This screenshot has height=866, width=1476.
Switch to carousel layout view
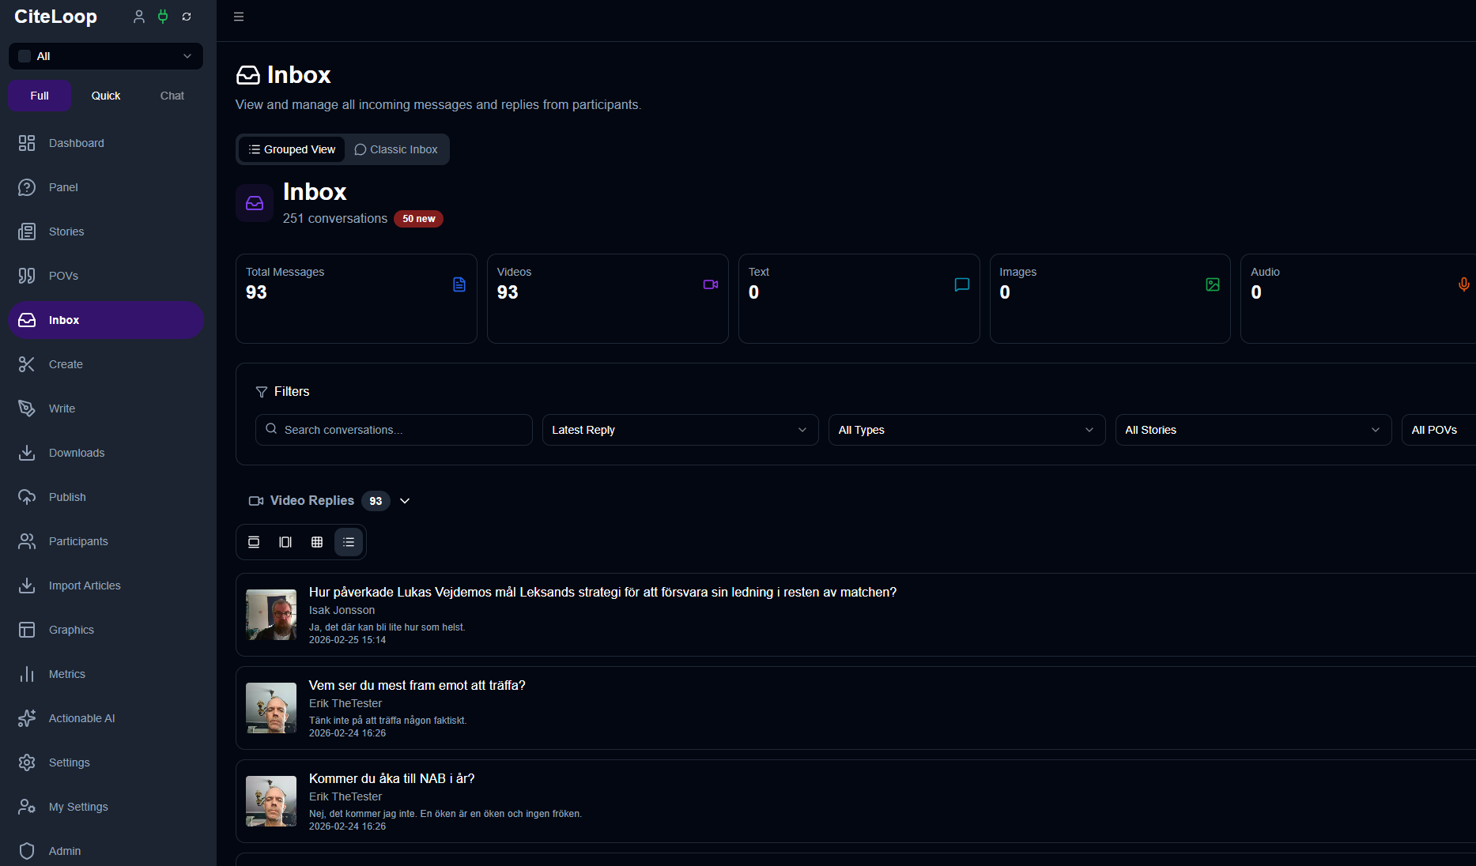285,542
